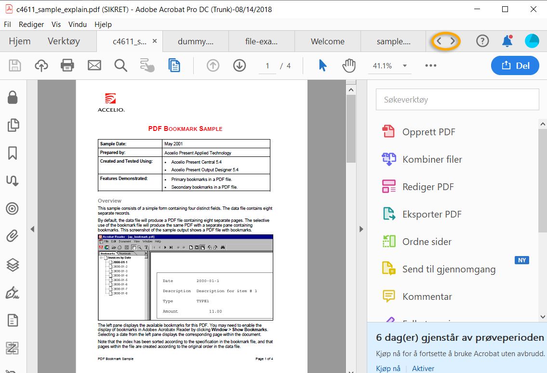This screenshot has height=373, width=547.
Task: Open the more tools ellipsis menu
Action: (x=430, y=65)
